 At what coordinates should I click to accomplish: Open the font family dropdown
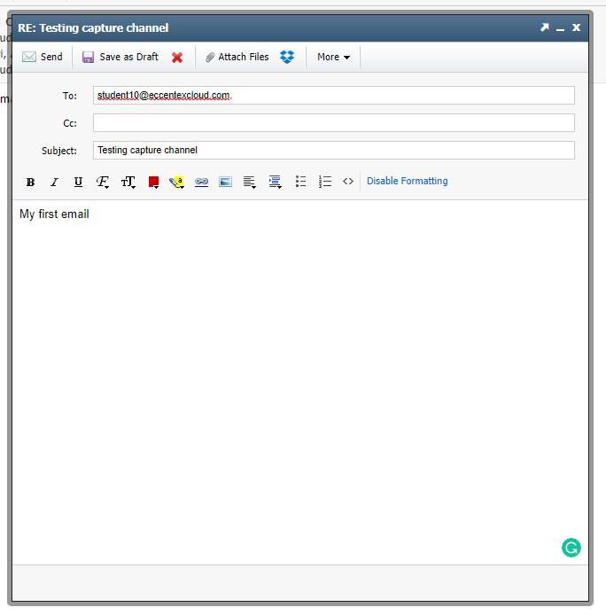click(x=103, y=182)
